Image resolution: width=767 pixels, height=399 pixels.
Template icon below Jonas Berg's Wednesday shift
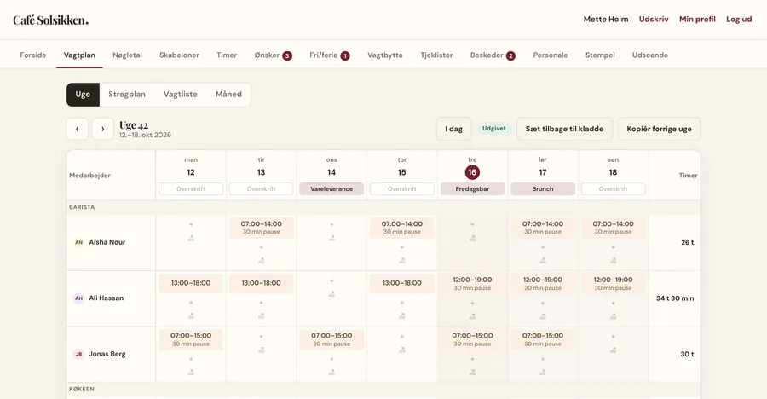(x=332, y=372)
